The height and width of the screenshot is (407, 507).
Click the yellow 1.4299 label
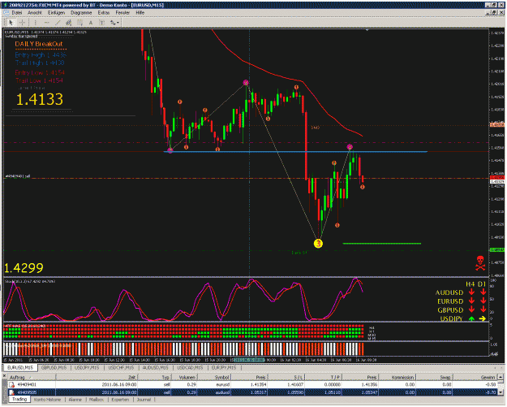click(24, 268)
